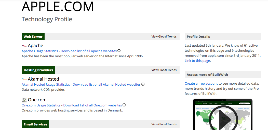Open One.com Usage Statistics link
The height and width of the screenshot is (130, 268).
(x=41, y=105)
